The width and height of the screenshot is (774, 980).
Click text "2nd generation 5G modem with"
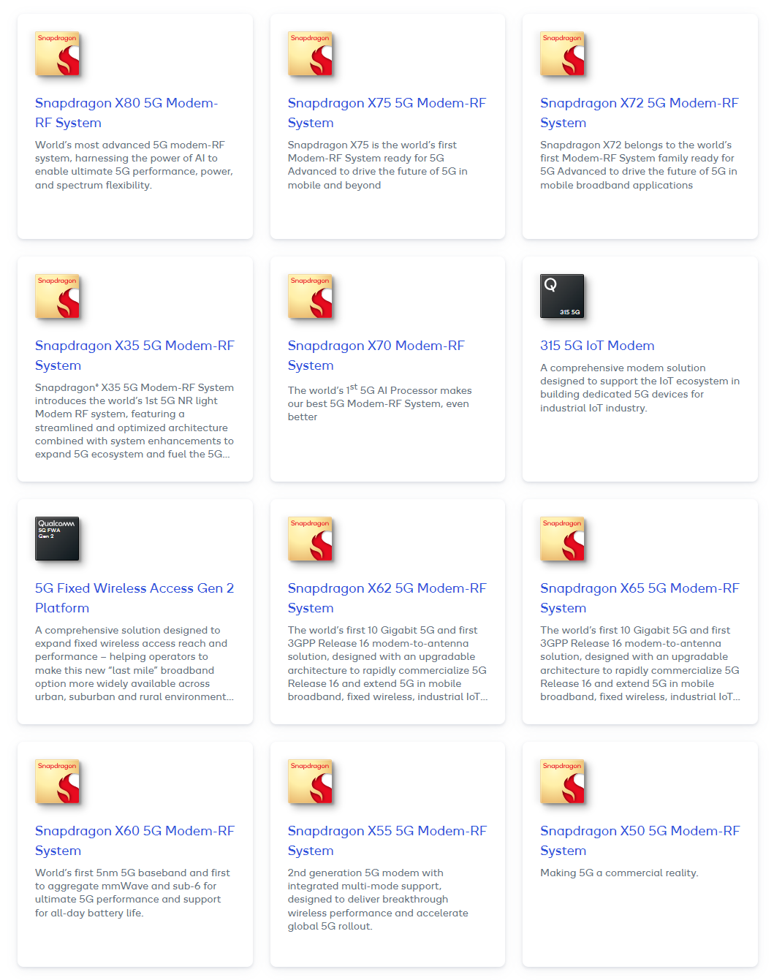coord(365,873)
